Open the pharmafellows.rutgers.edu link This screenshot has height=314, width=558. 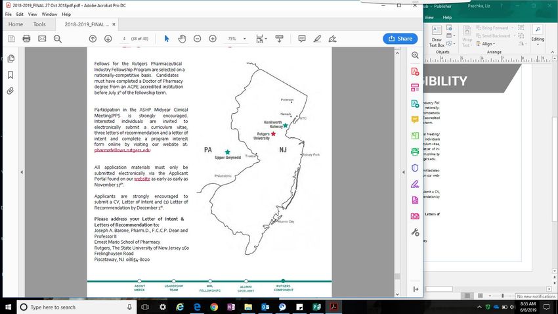click(122, 150)
